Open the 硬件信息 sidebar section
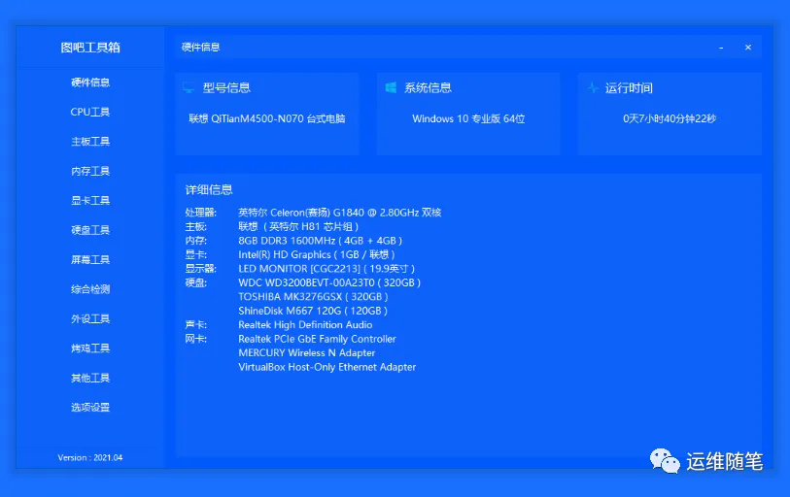Screen dimensions: 790x497 click(x=90, y=83)
